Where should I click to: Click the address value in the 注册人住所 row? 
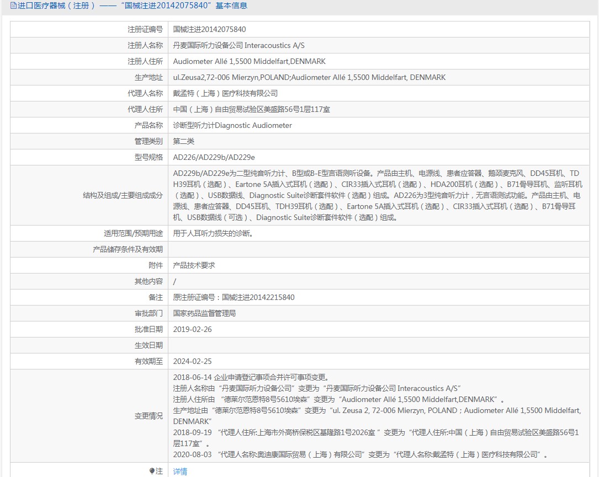point(250,61)
